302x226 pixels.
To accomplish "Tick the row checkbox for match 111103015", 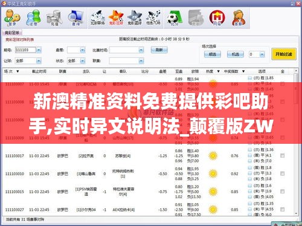I will coord(283,191).
